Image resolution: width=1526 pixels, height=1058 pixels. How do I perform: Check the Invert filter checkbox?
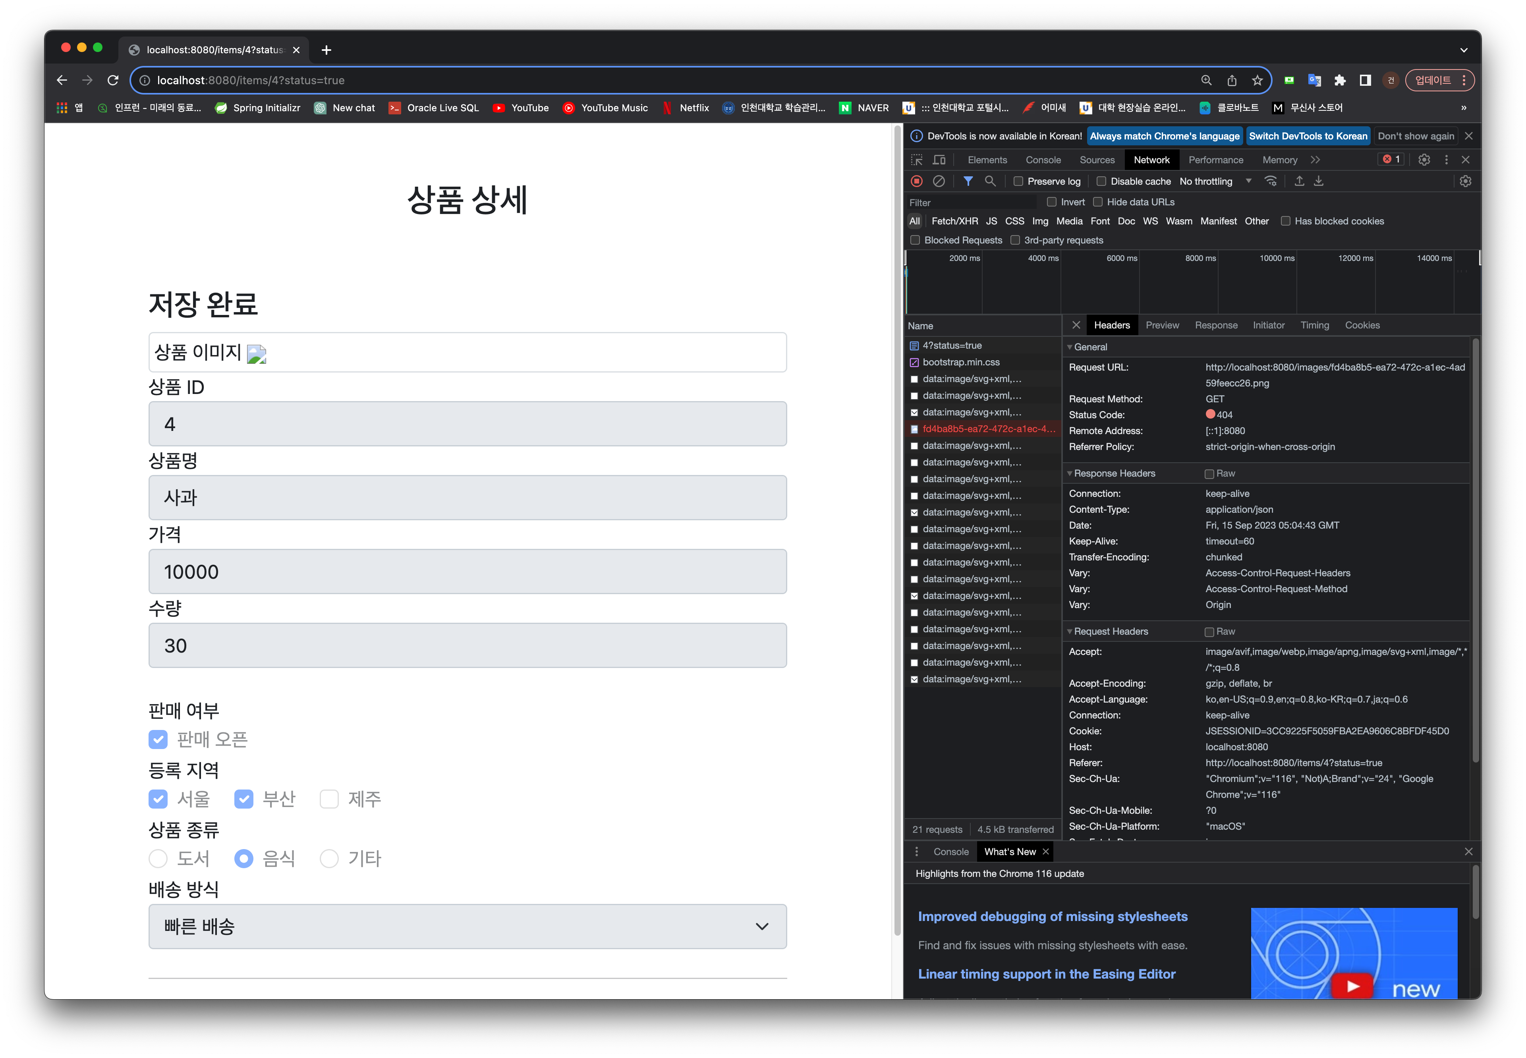point(1051,202)
